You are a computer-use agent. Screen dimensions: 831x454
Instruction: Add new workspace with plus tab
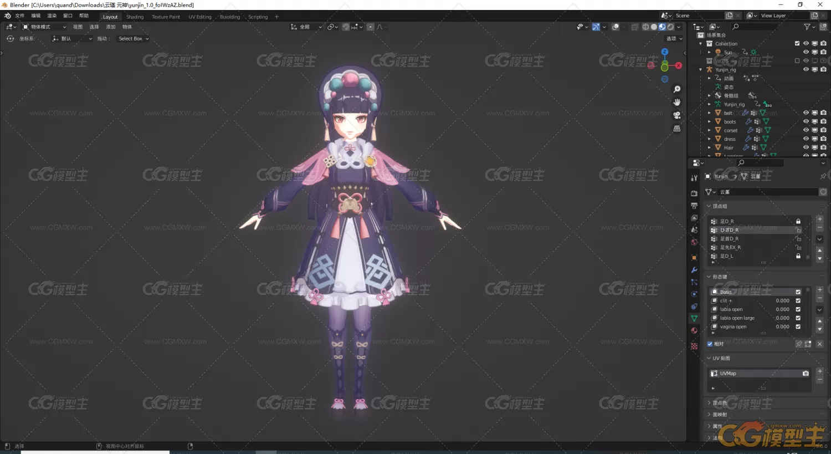click(x=276, y=17)
